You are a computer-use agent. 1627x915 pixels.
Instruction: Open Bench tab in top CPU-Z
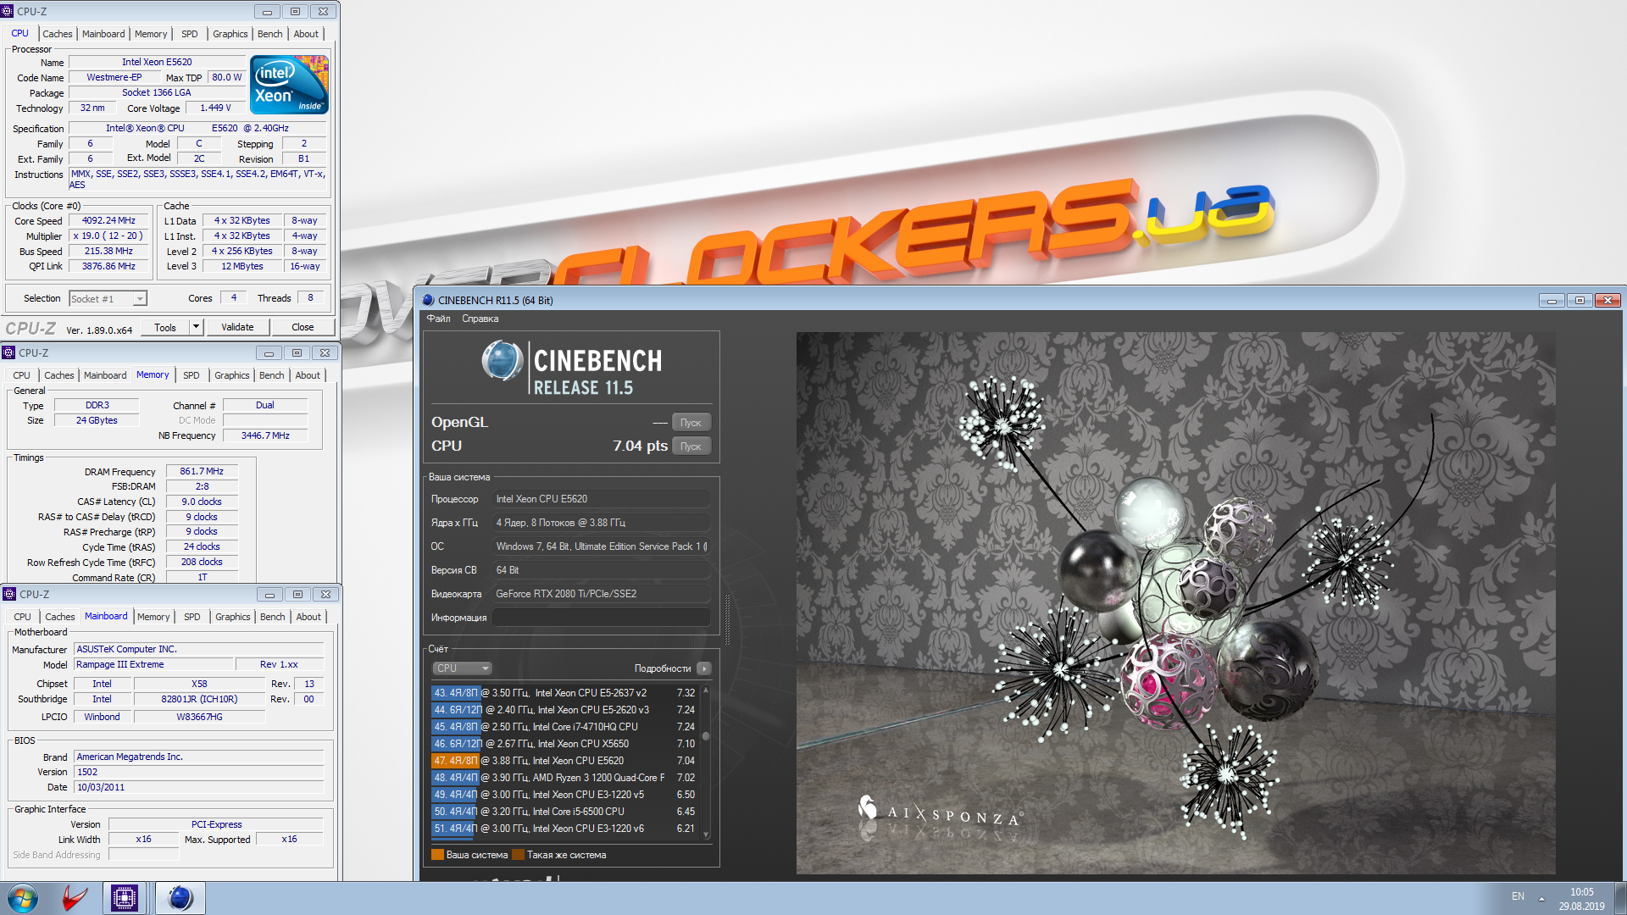coord(270,34)
